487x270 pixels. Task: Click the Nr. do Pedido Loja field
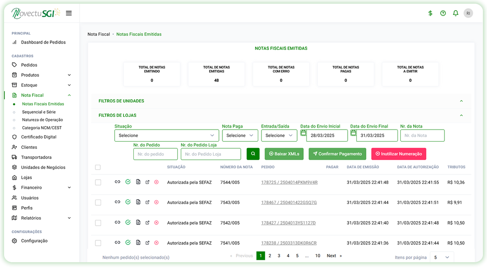(x=211, y=154)
